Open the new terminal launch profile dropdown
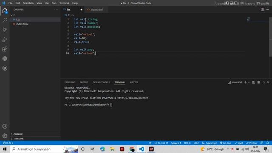 249,82
